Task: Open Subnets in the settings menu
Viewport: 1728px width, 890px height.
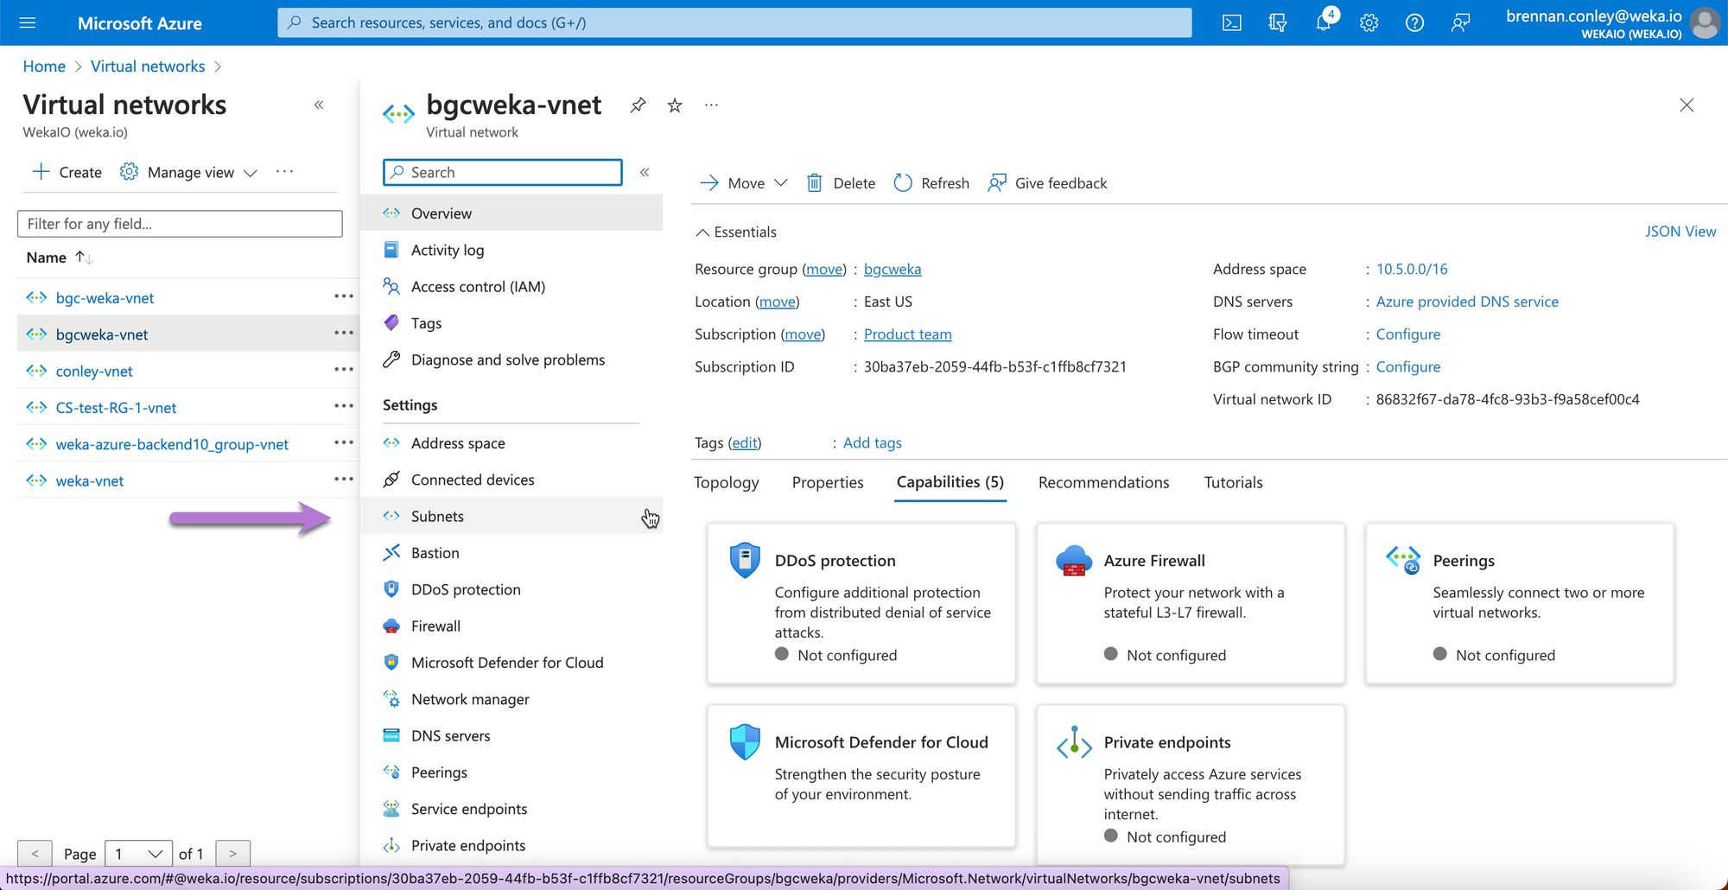Action: 437,516
